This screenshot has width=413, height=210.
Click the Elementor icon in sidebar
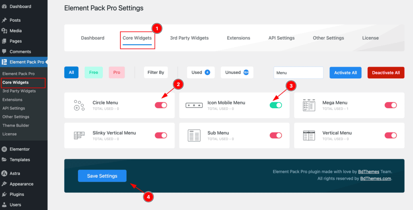pyautogui.click(x=4, y=149)
